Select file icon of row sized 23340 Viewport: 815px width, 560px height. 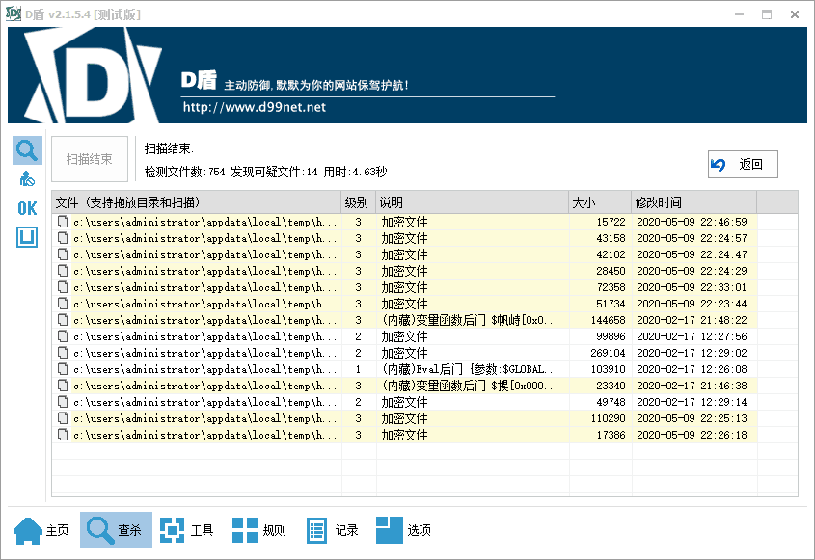tap(63, 386)
